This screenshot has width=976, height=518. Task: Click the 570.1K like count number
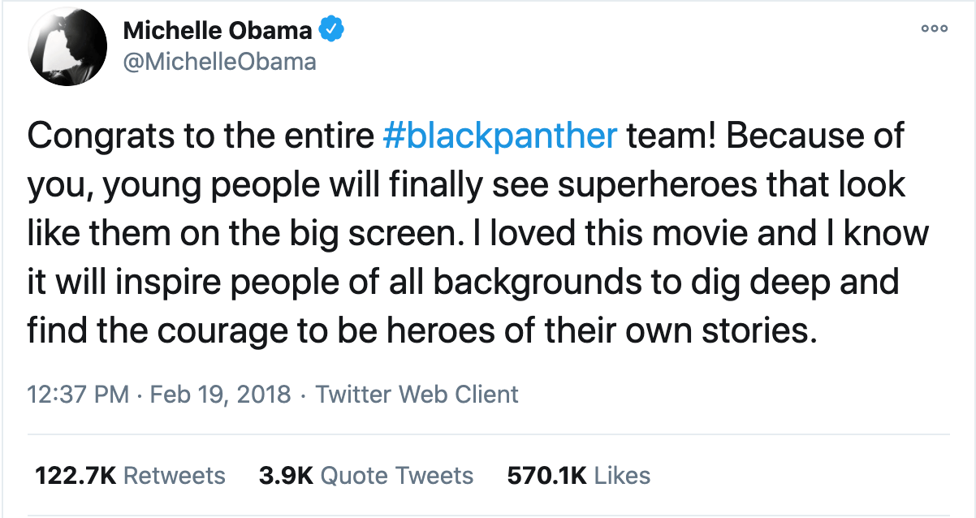click(x=546, y=475)
